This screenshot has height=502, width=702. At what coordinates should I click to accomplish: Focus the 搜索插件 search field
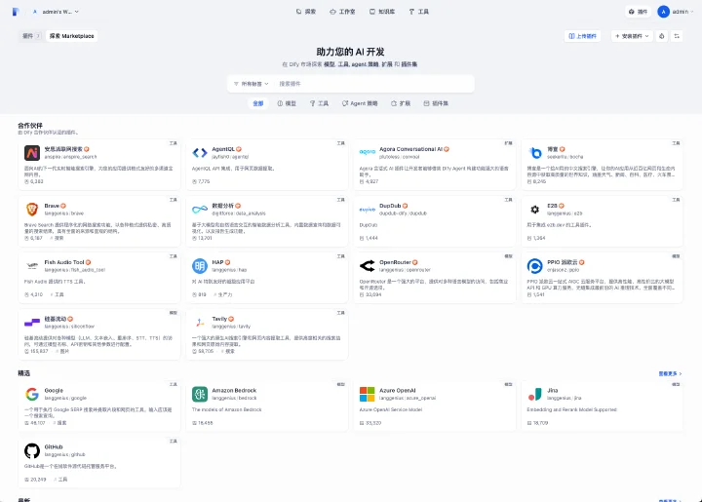[373, 84]
